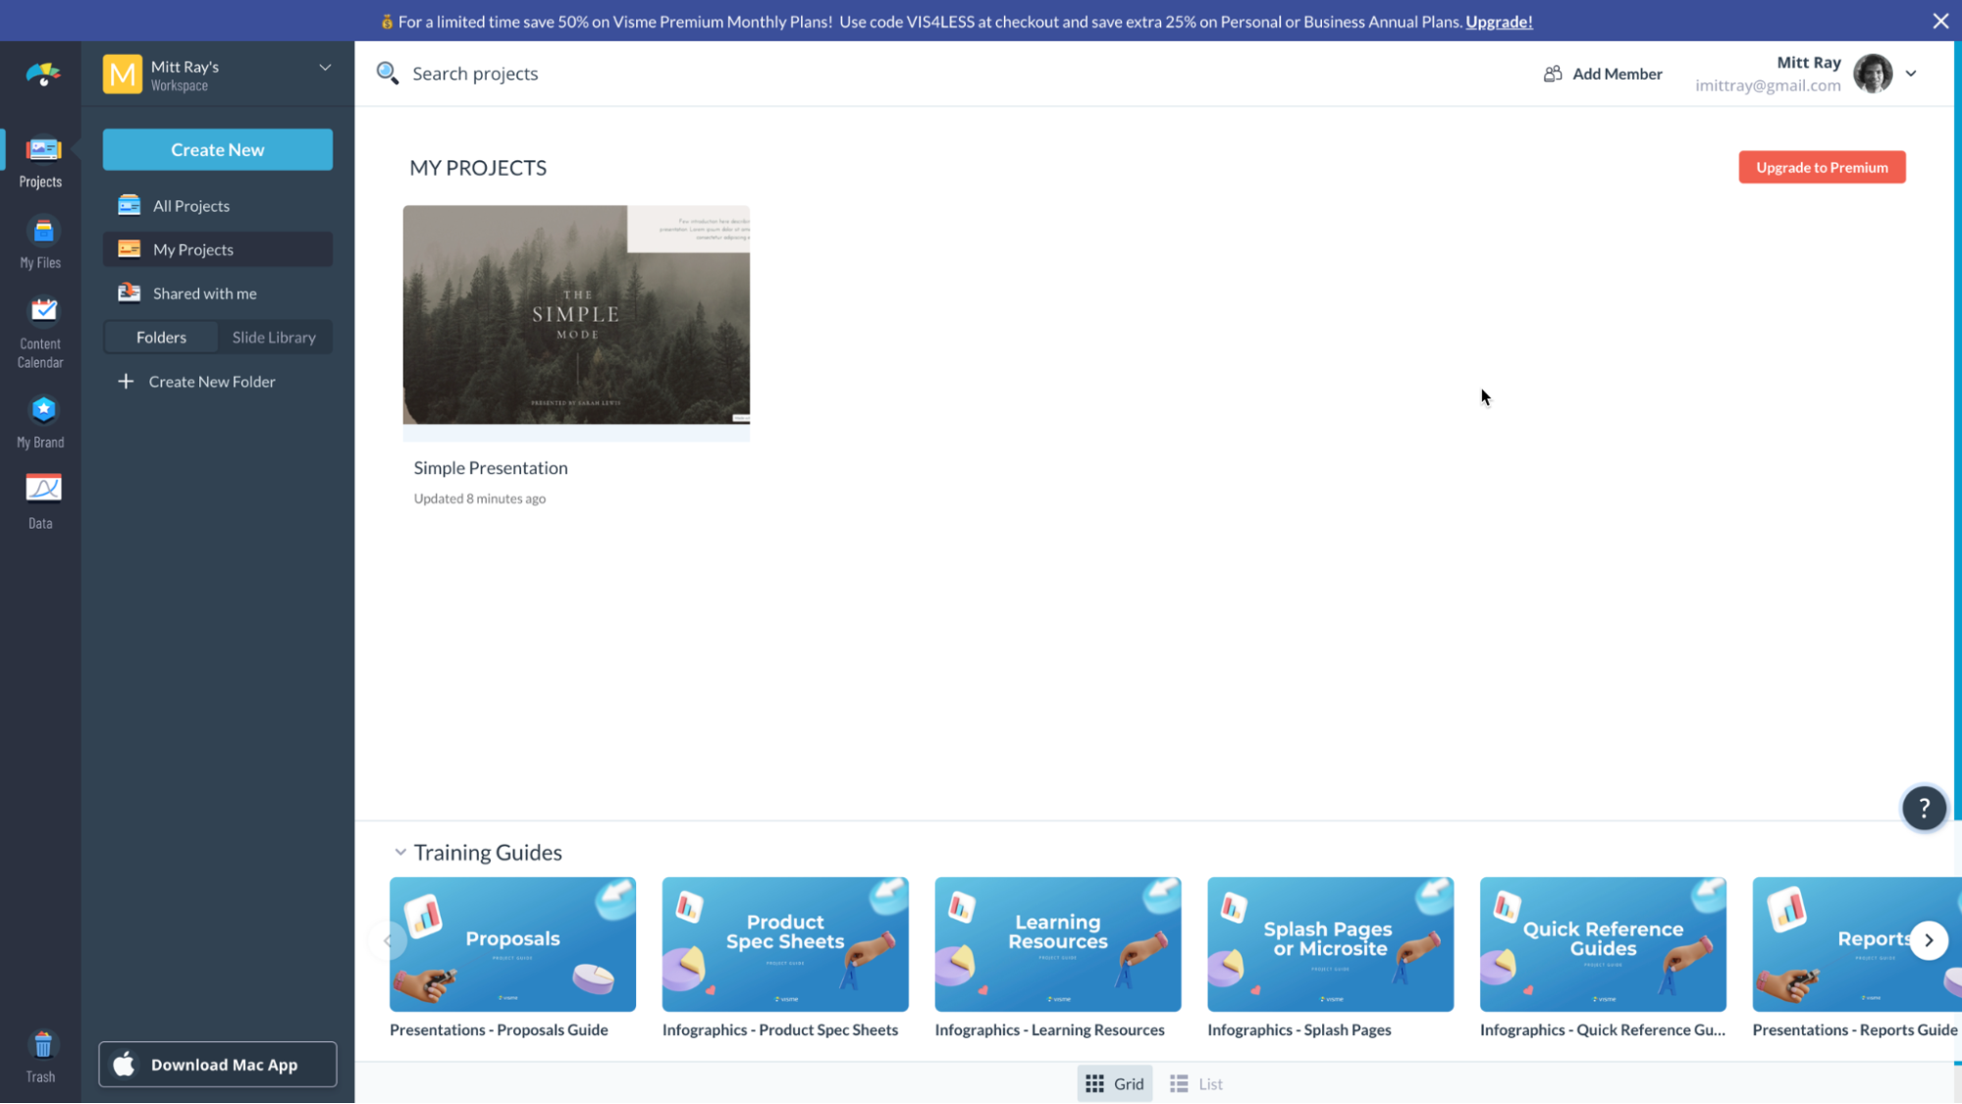Toggle the Folders tab active state
Image resolution: width=1962 pixels, height=1104 pixels.
(160, 337)
